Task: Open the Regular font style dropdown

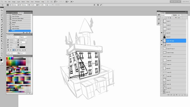Action: point(23,37)
